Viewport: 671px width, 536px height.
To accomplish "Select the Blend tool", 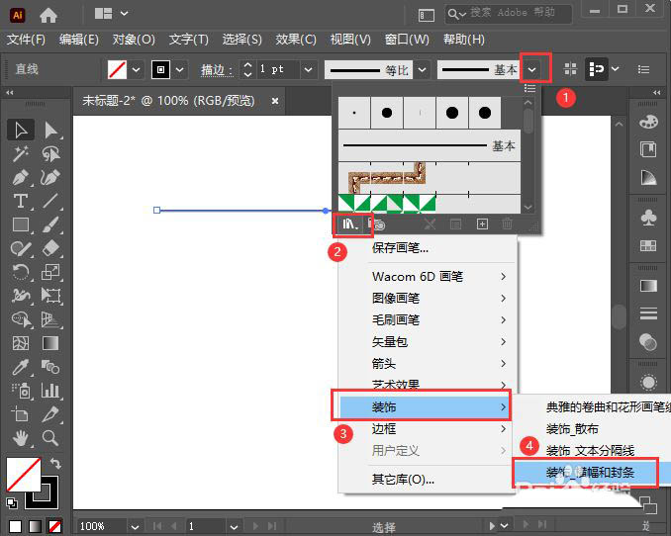I will [50, 367].
